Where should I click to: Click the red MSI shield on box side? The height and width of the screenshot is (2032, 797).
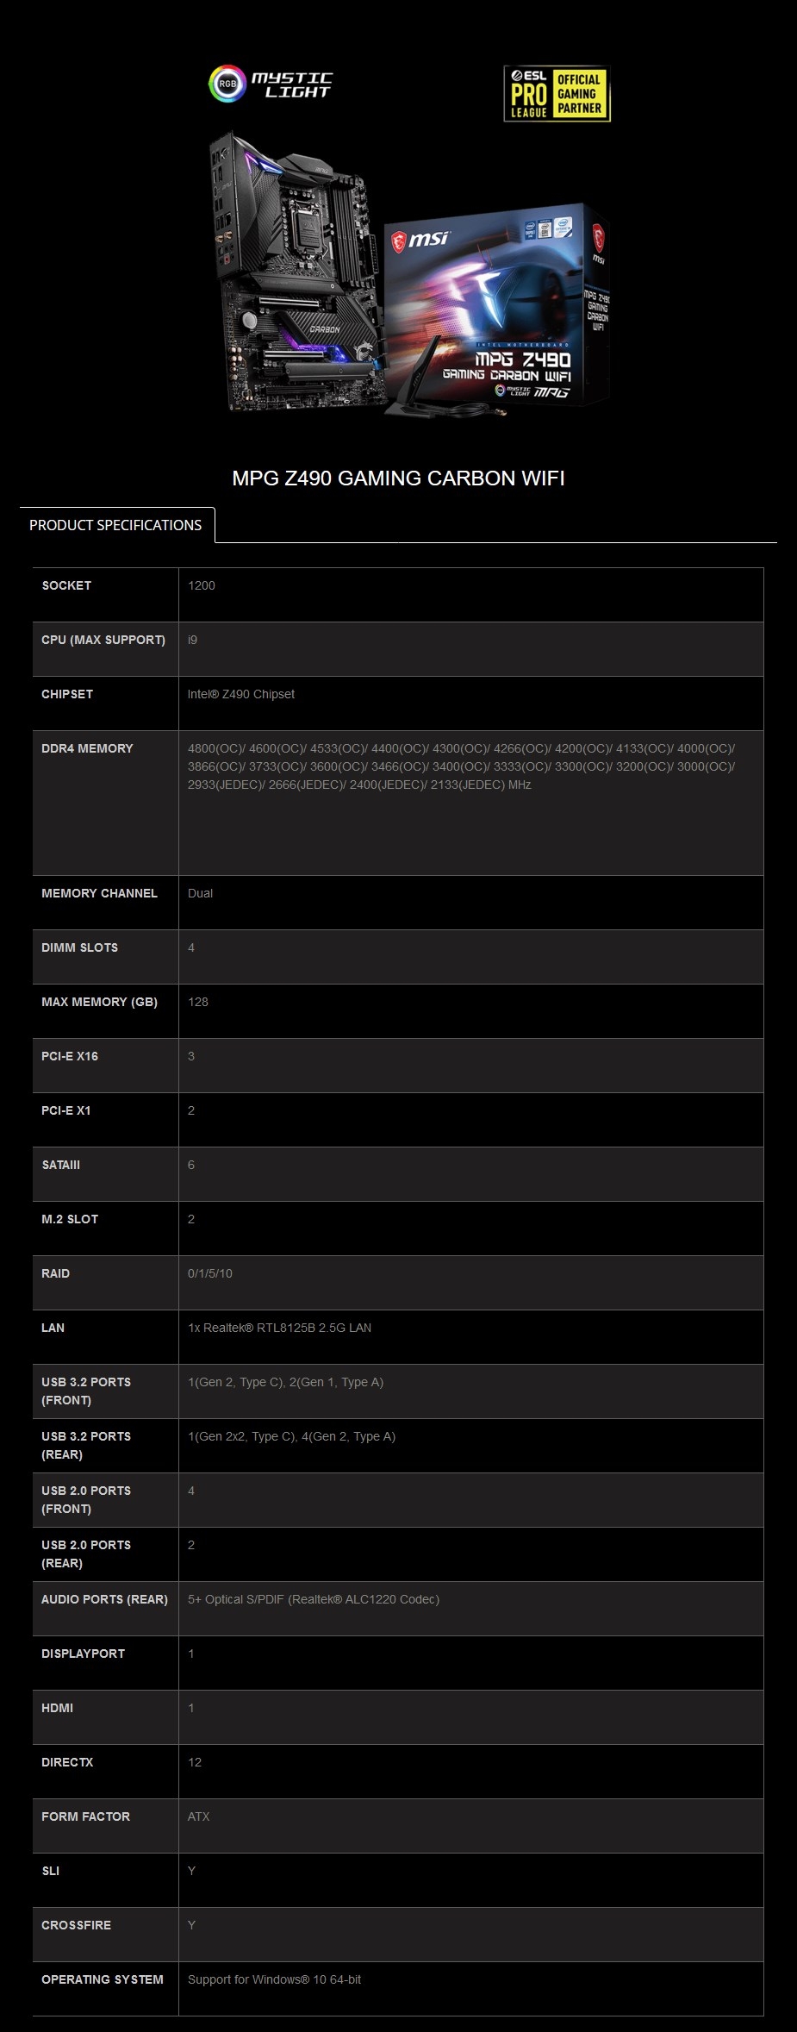coord(598,236)
